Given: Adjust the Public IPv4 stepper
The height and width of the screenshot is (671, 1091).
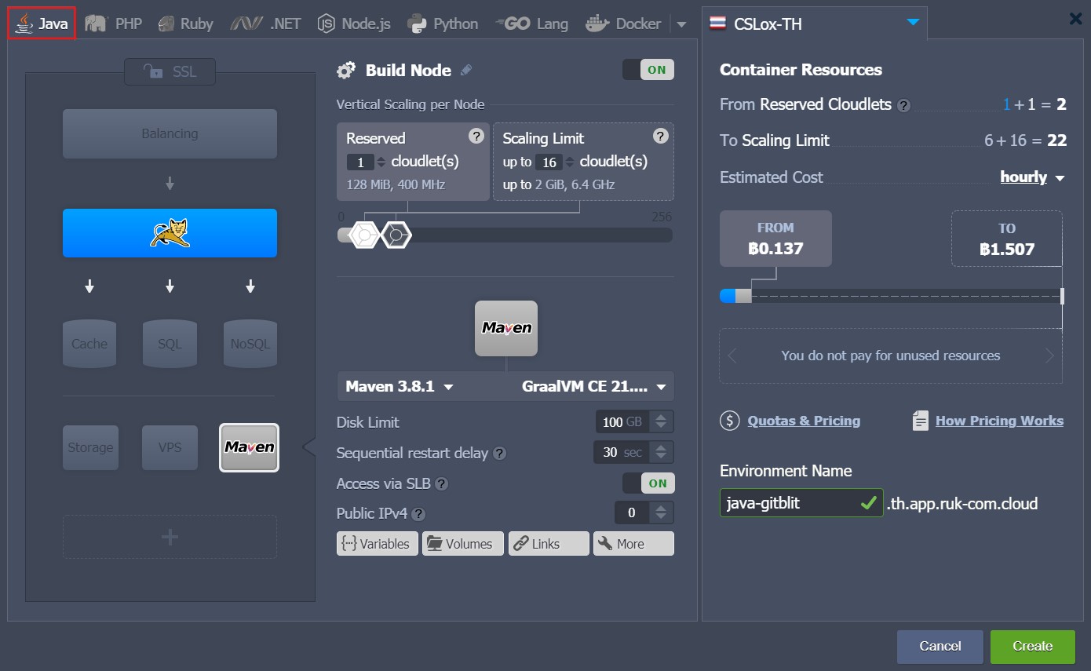Looking at the screenshot, I should point(662,513).
